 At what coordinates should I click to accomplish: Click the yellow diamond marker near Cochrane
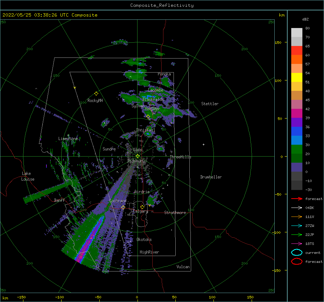point(123,207)
